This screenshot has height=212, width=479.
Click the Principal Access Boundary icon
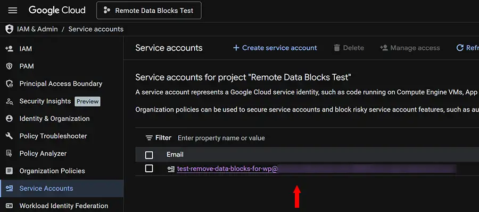[10, 84]
